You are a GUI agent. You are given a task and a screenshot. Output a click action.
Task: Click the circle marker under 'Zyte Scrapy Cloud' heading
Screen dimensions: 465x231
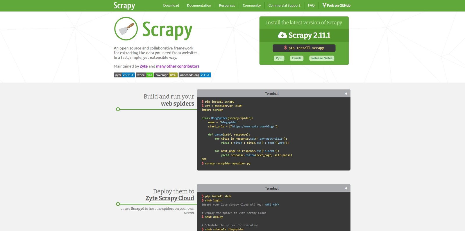[118, 204]
